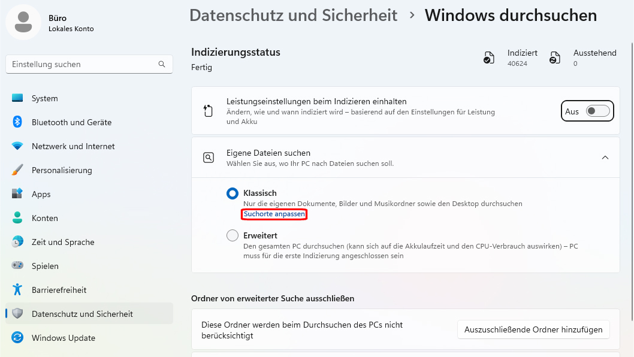634x357 pixels.
Task: Click the Ausstehend pending document icon
Action: (x=555, y=58)
